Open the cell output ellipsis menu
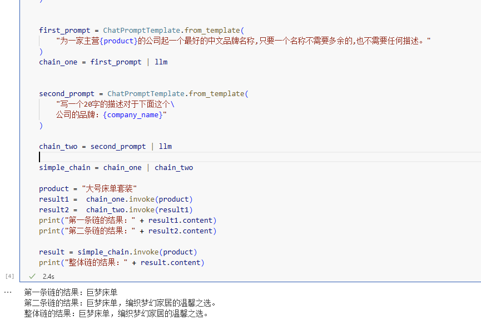The height and width of the screenshot is (335, 481). point(8,292)
